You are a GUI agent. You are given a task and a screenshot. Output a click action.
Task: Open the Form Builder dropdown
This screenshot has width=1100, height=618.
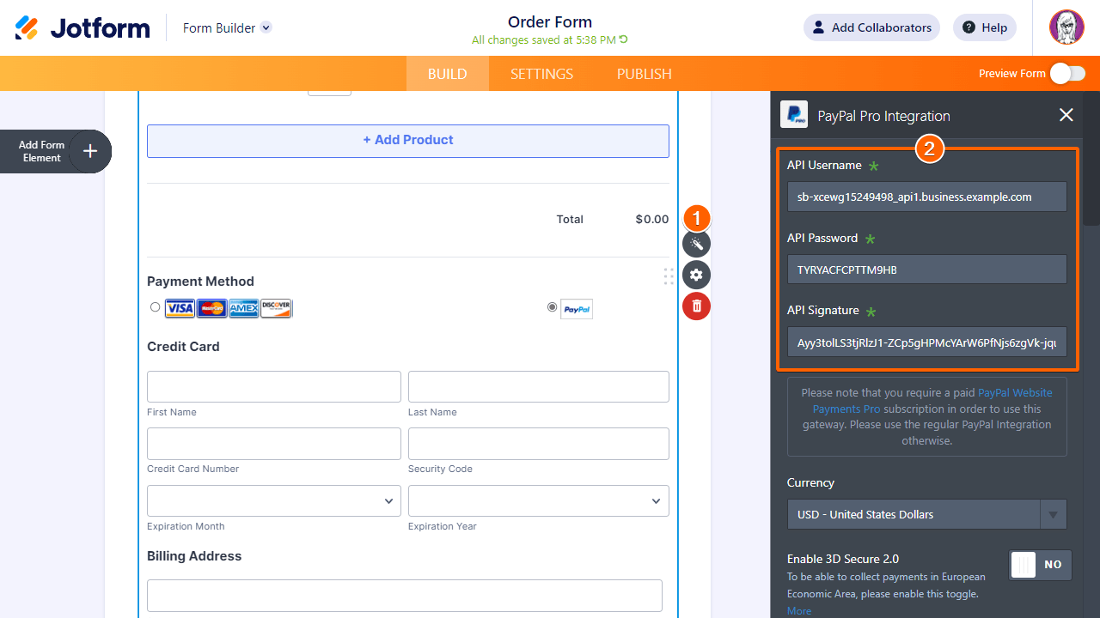(227, 27)
